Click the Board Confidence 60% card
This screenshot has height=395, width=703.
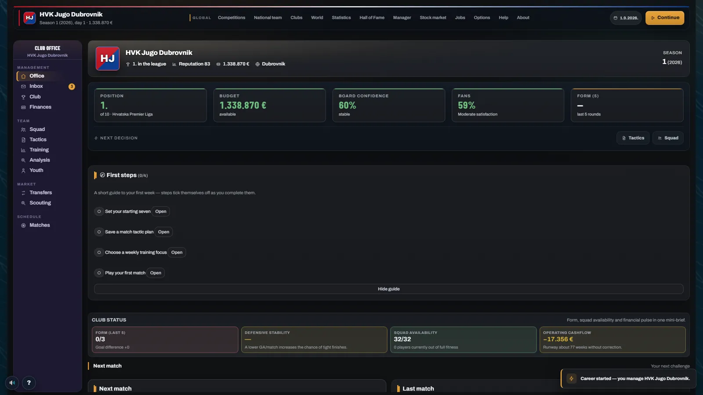coord(388,105)
